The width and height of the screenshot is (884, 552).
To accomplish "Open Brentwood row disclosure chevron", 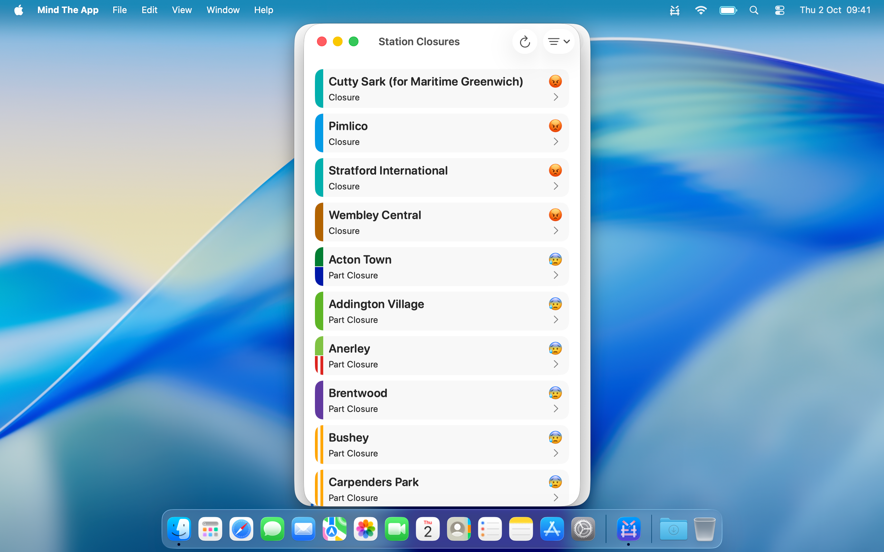I will 556,409.
